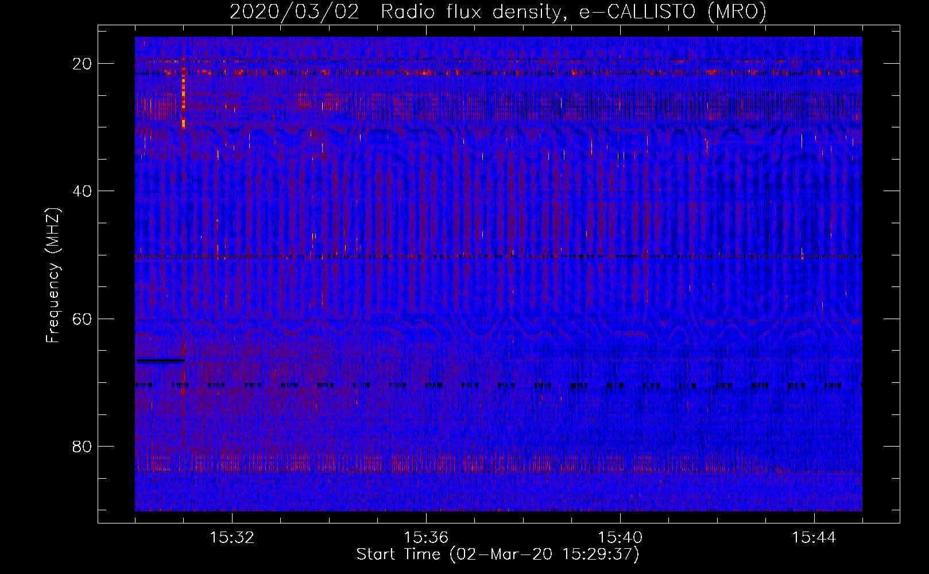Screen dimensions: 929x574
Task: Click the 15:44 time tick label
Action: (814, 538)
